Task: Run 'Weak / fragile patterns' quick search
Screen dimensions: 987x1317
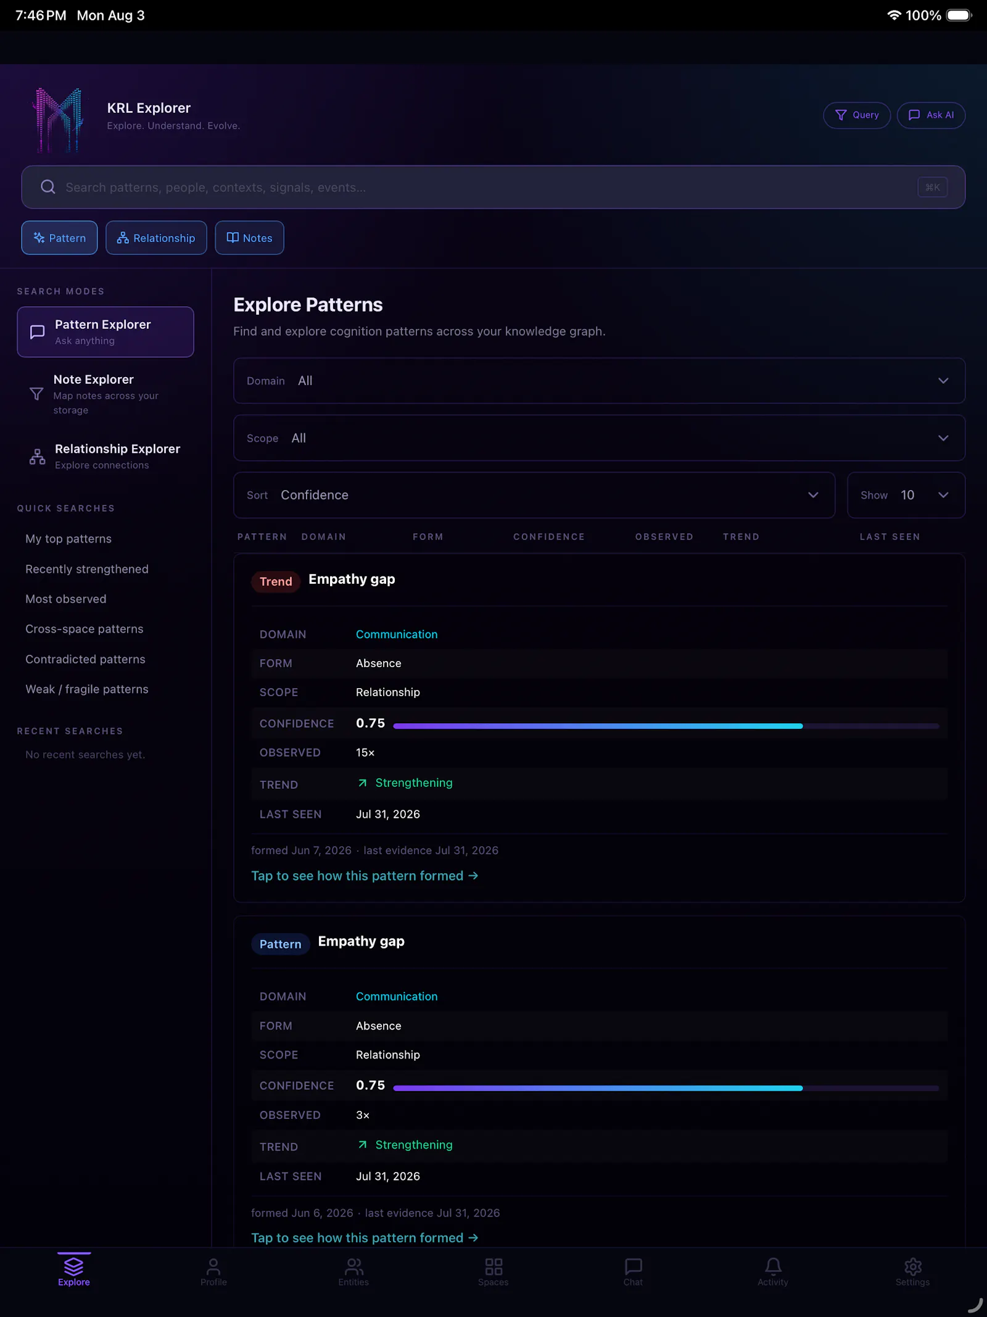Action: pos(87,689)
